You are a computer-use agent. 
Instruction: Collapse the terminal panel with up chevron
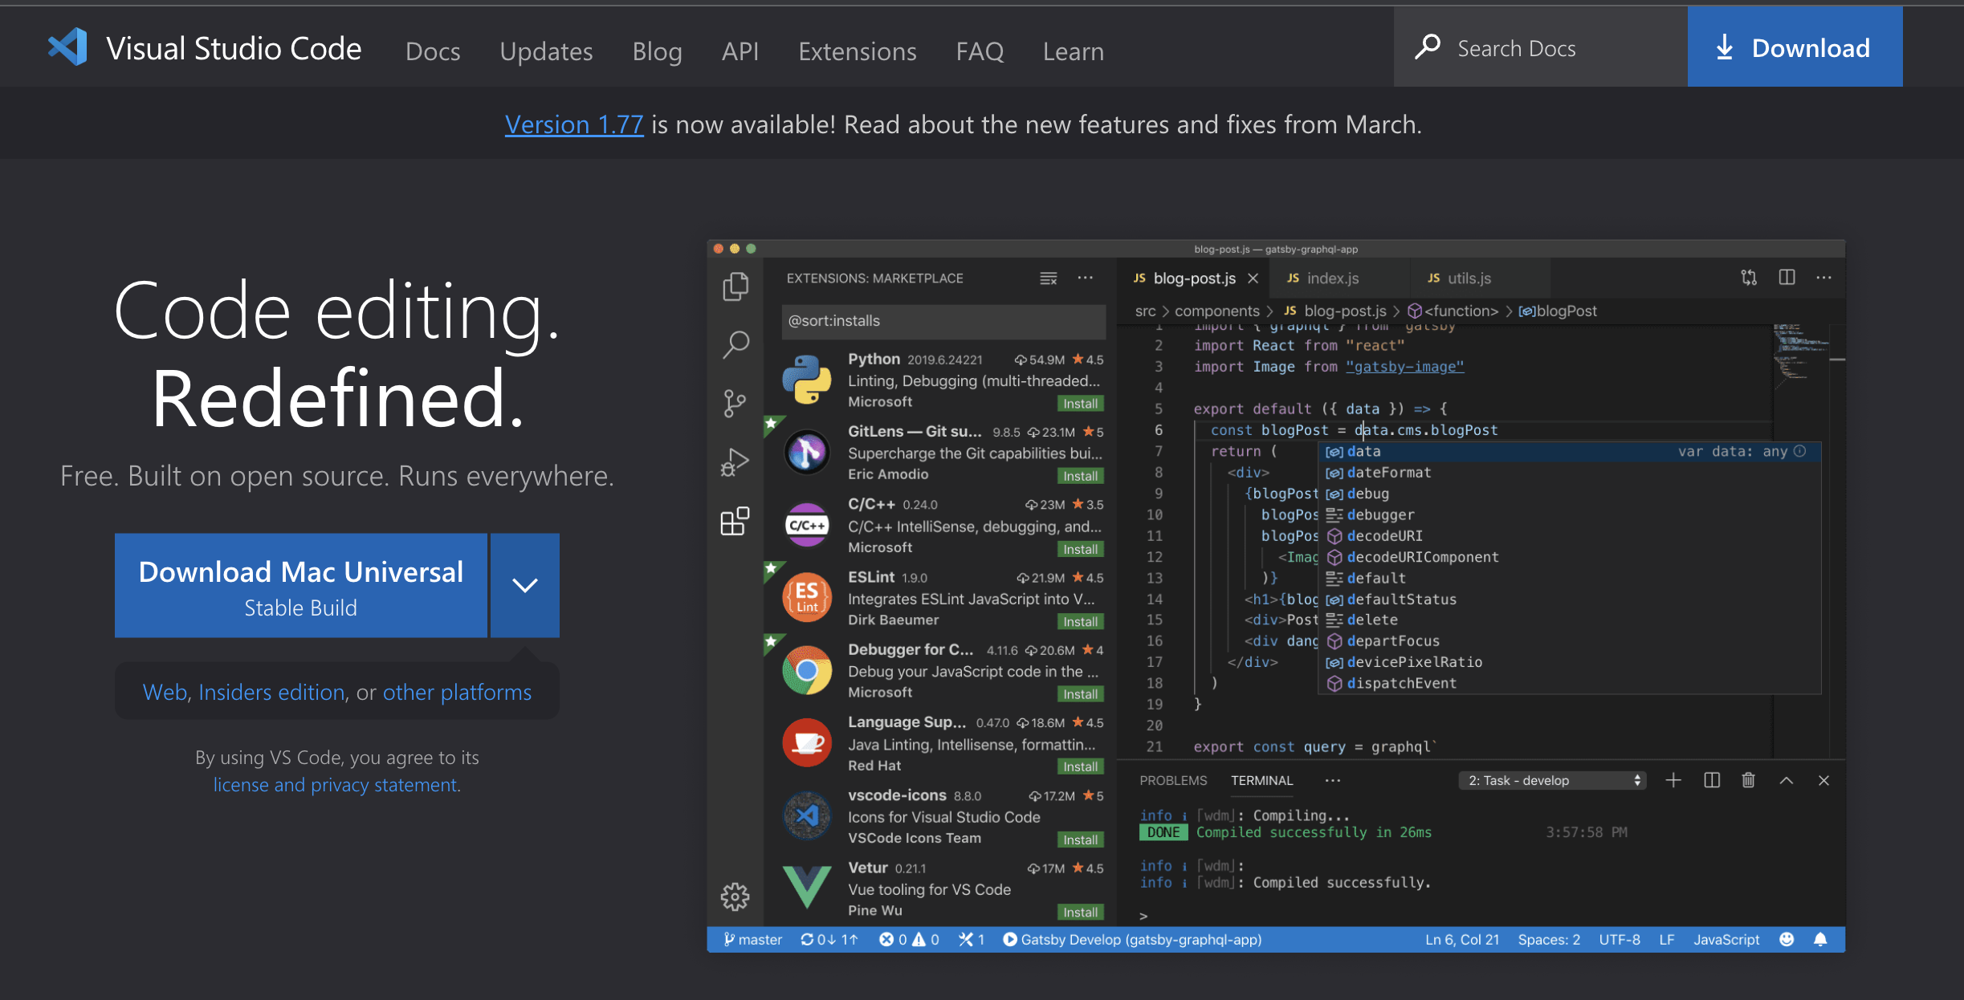(x=1786, y=780)
